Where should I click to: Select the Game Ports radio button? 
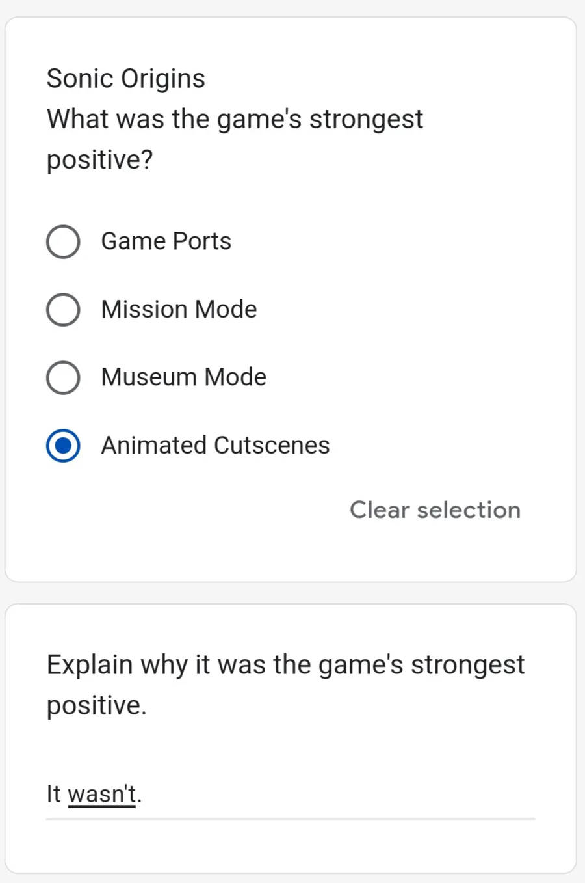click(63, 242)
